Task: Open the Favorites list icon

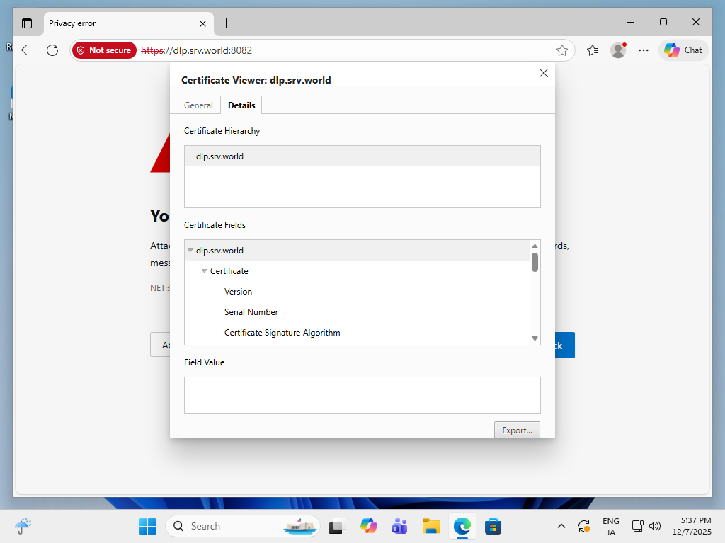Action: tap(593, 50)
